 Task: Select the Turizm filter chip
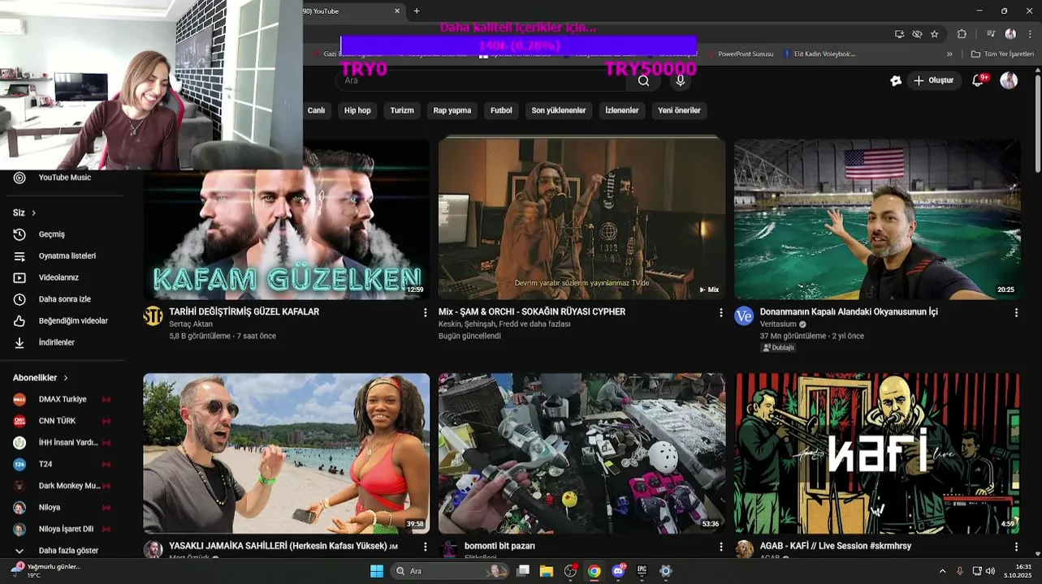pos(402,110)
